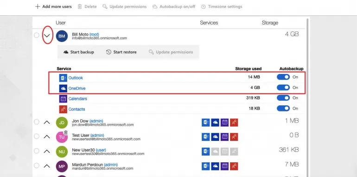357x177 pixels.
Task: Click the Test User (admin) name
Action: click(88, 135)
